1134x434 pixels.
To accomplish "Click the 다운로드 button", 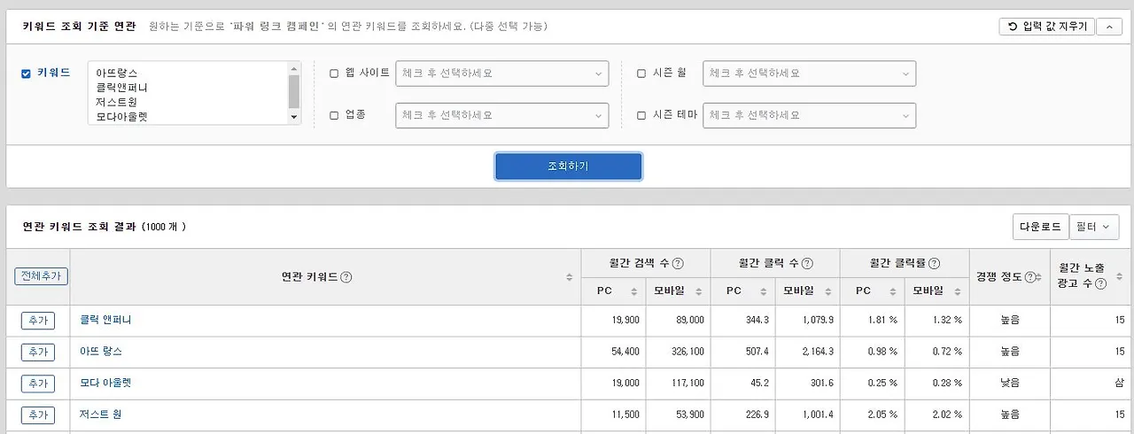I will (x=1040, y=227).
